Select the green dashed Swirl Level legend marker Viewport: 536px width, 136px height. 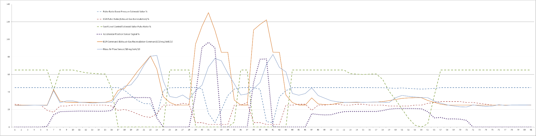[x=99, y=27]
